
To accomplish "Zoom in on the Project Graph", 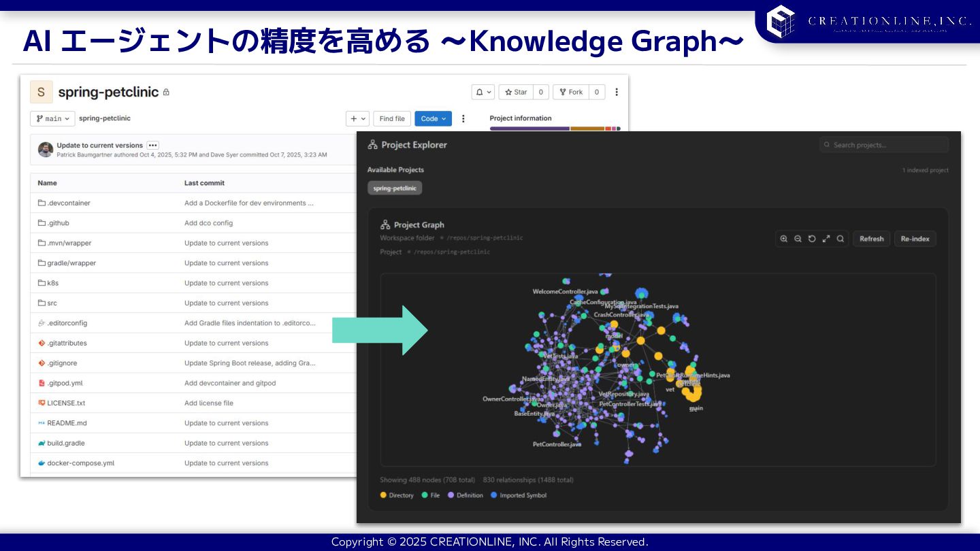I will 784,239.
